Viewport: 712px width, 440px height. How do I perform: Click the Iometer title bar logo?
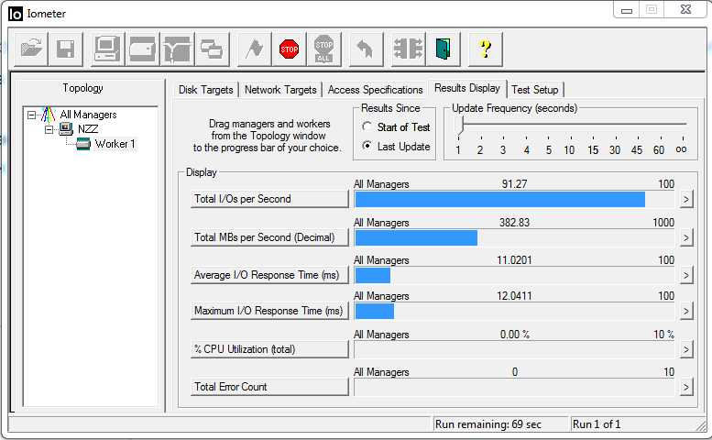15,14
